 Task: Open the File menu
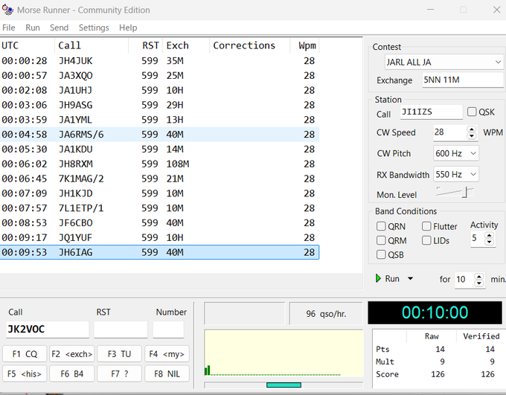[9, 28]
